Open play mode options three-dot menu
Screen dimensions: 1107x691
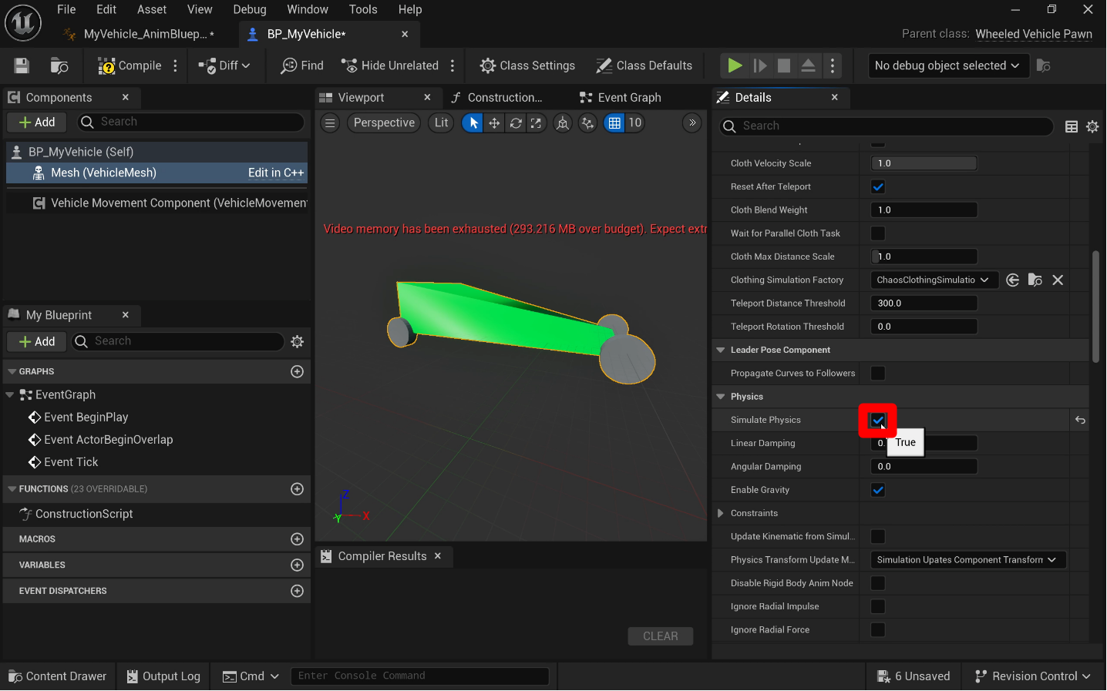833,65
